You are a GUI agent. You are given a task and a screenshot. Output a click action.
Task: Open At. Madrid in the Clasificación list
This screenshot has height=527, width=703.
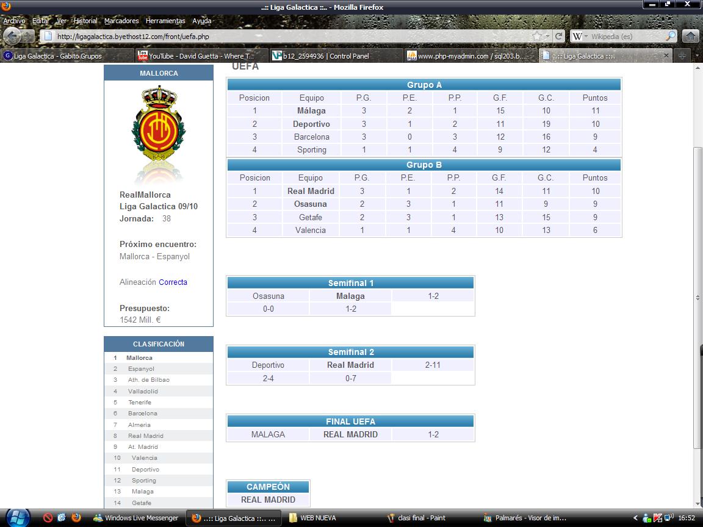143,446
